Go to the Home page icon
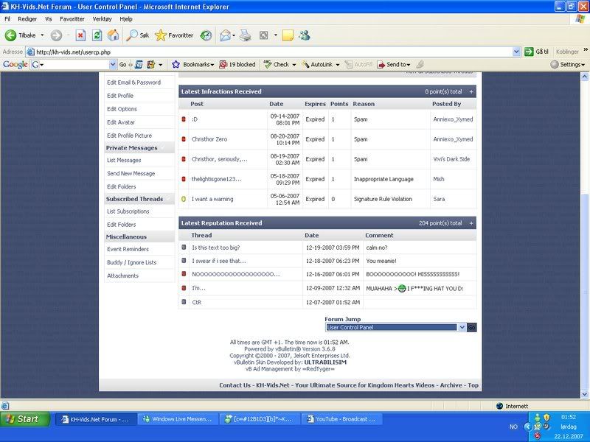This screenshot has width=590, height=442. coord(113,35)
